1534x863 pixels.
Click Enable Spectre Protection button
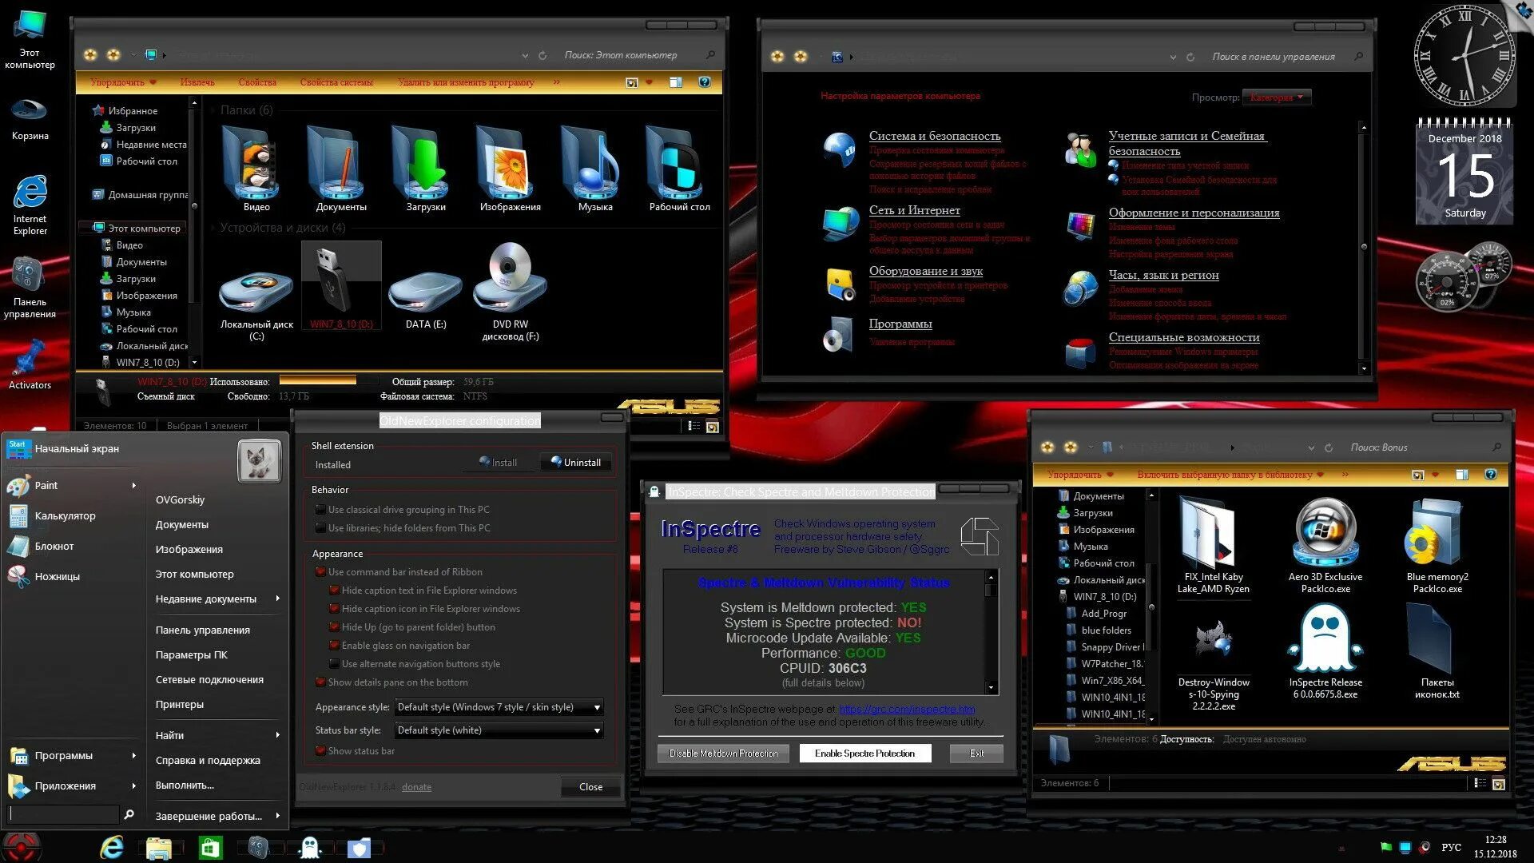pos(864,754)
